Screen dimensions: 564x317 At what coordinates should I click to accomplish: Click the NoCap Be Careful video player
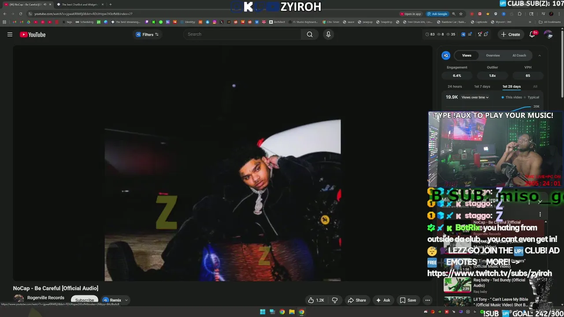[223, 163]
